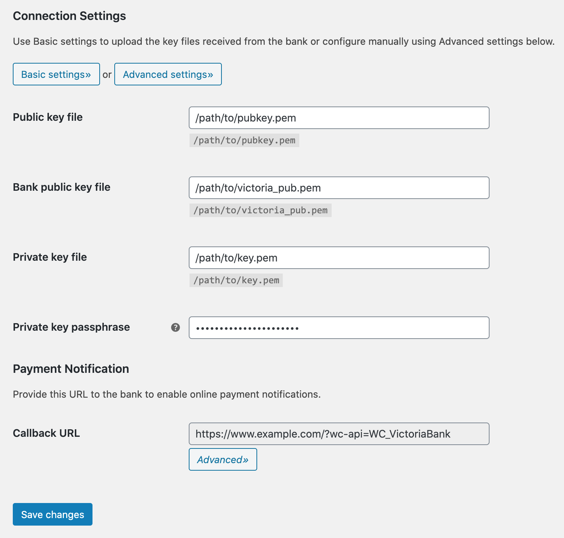Image resolution: width=564 pixels, height=538 pixels.
Task: Expand the Basic settings section
Action: click(56, 74)
